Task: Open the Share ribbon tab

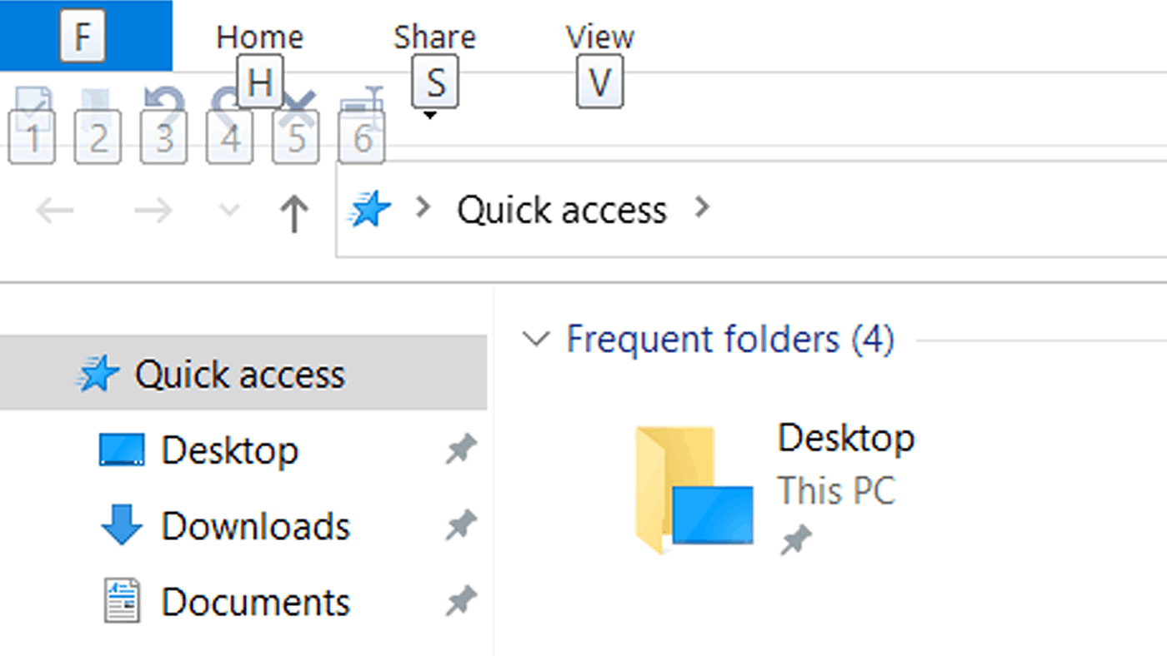Action: (434, 37)
